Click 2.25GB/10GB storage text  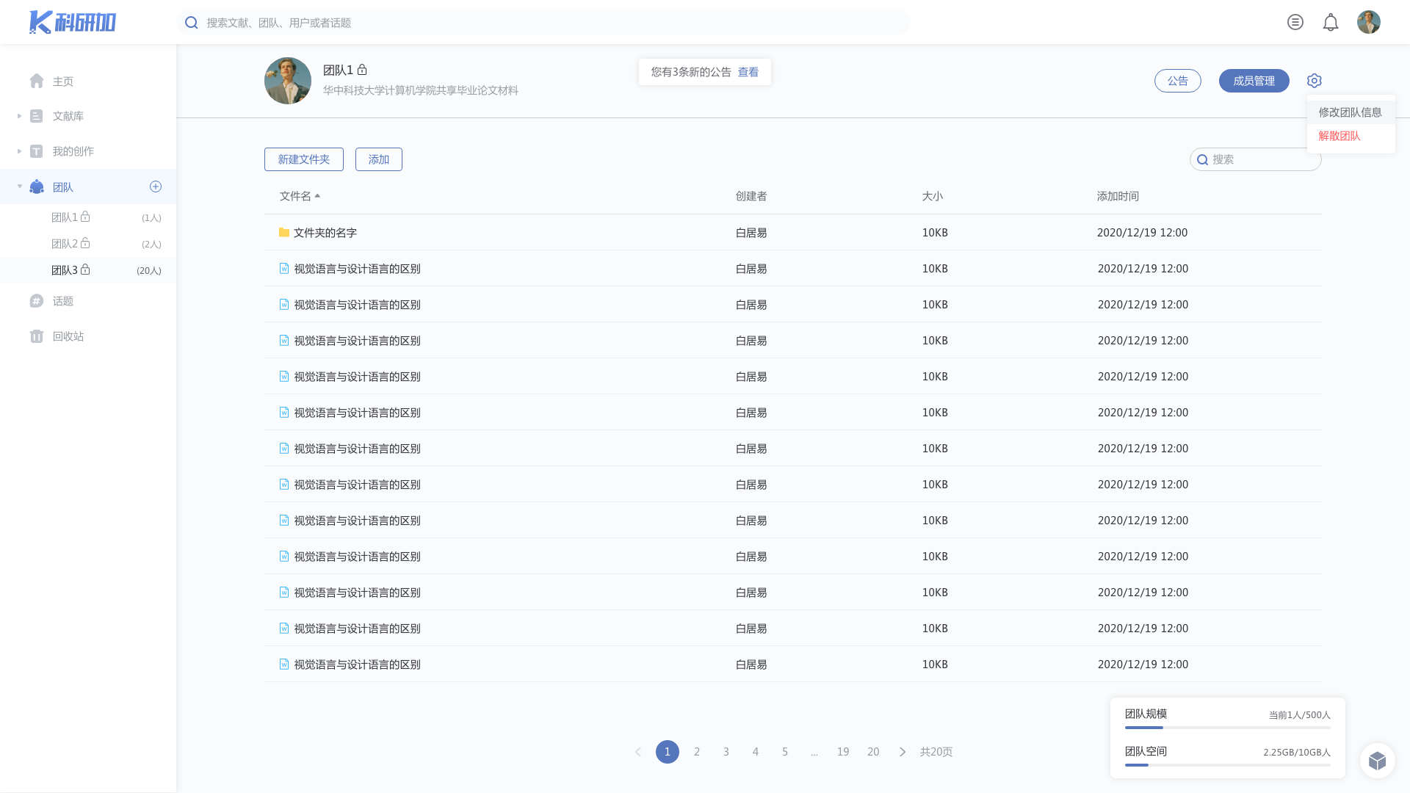tap(1297, 752)
